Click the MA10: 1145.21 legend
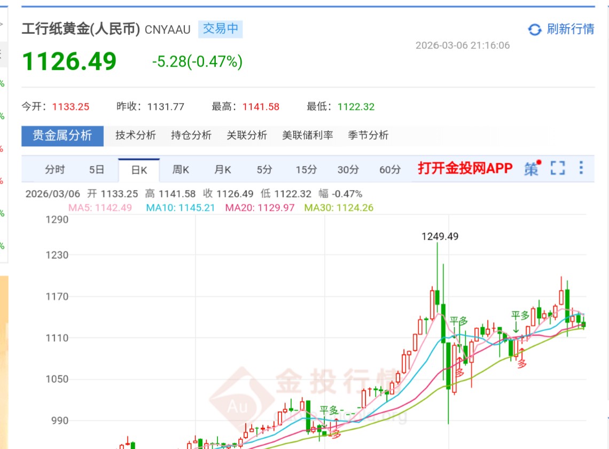 [x=180, y=208]
